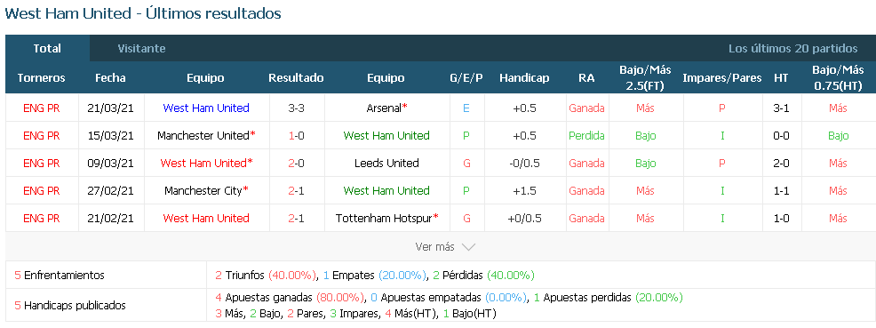Viewport: 876px width, 328px height.
Task: Open the Tottenham Hotspur team link
Action: tap(385, 218)
